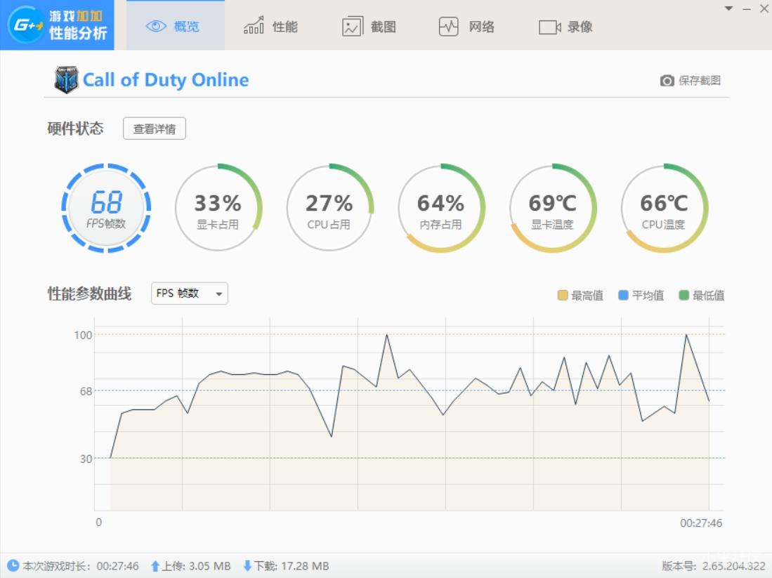Open the title bar dropdown triangle menu
The image size is (772, 578).
pos(728,8)
